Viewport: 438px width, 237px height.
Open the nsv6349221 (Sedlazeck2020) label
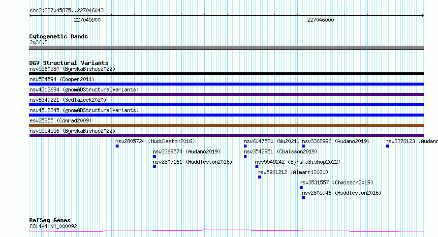point(68,100)
